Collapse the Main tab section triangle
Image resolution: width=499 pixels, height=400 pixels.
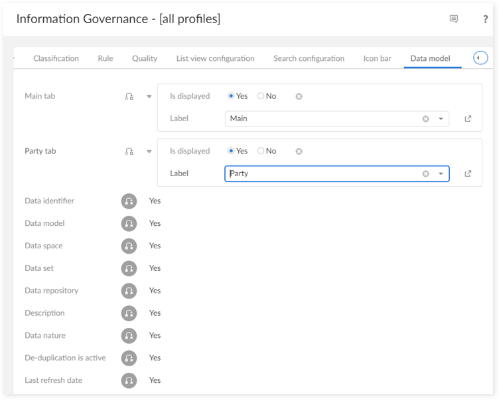(x=149, y=97)
